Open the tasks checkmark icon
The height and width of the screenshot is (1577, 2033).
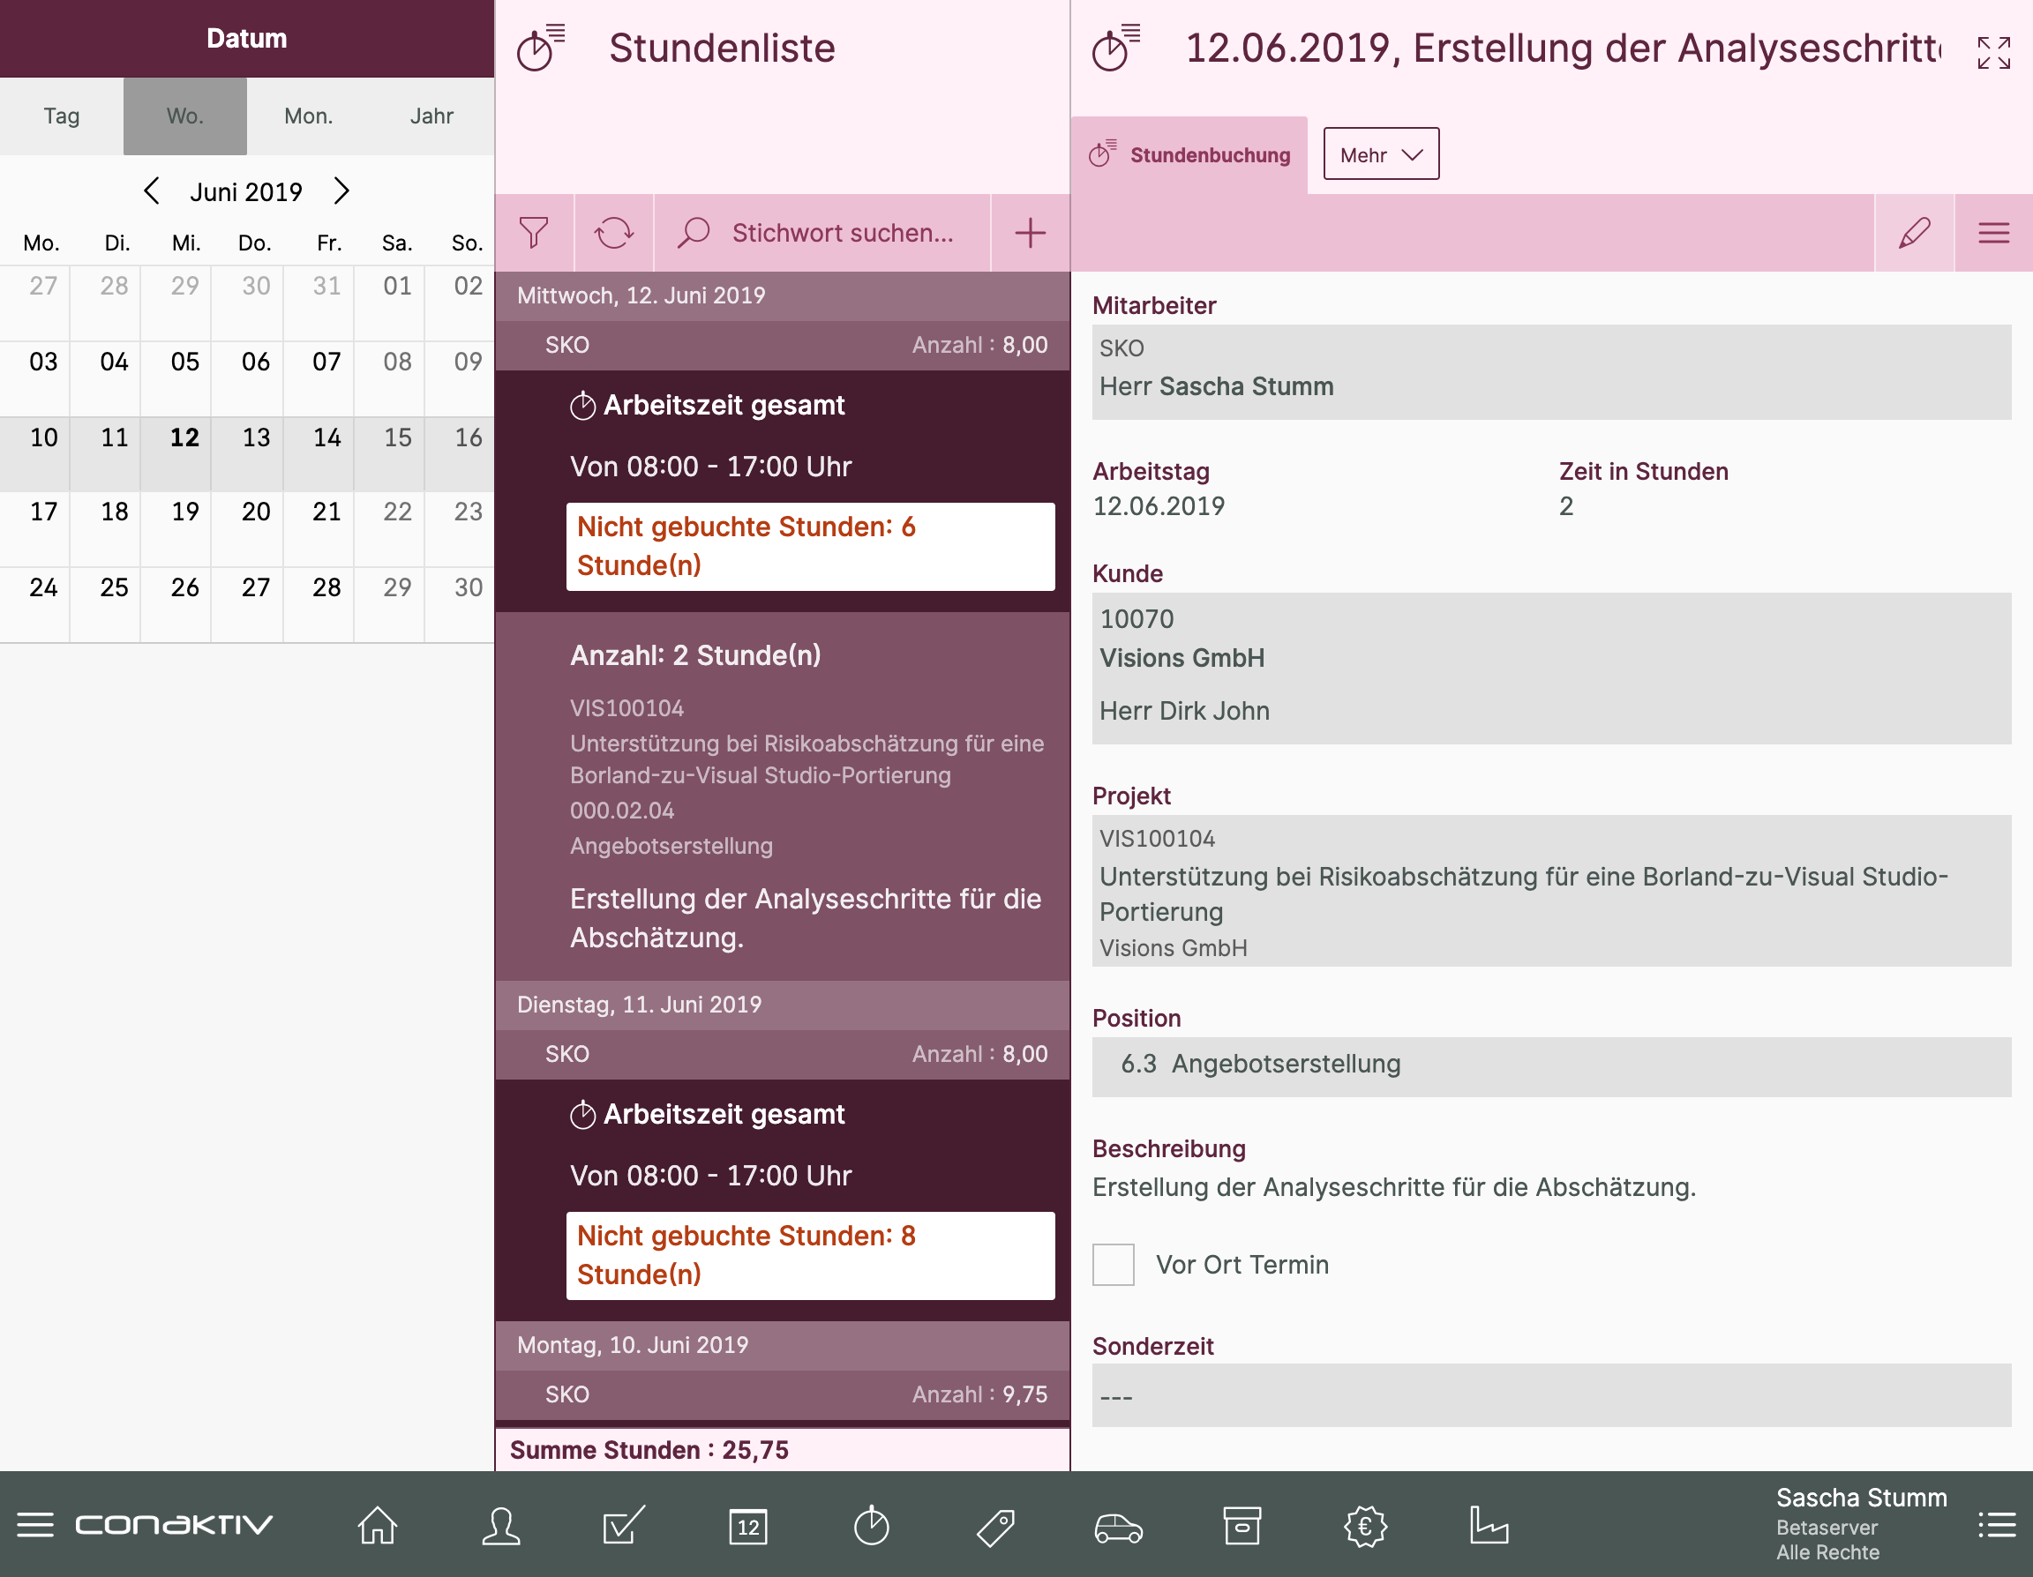[624, 1526]
